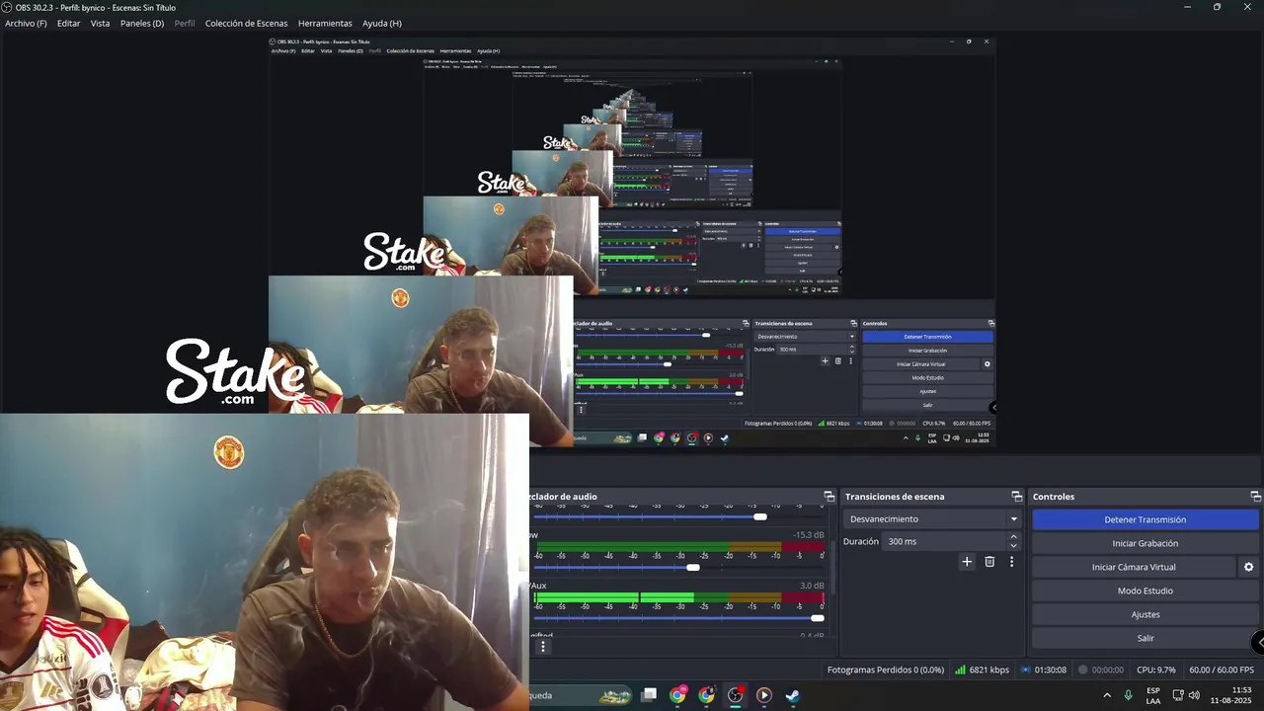Click Fotogramas Perdidos 0 (0.0%) status
This screenshot has height=711, width=1264.
coord(886,670)
